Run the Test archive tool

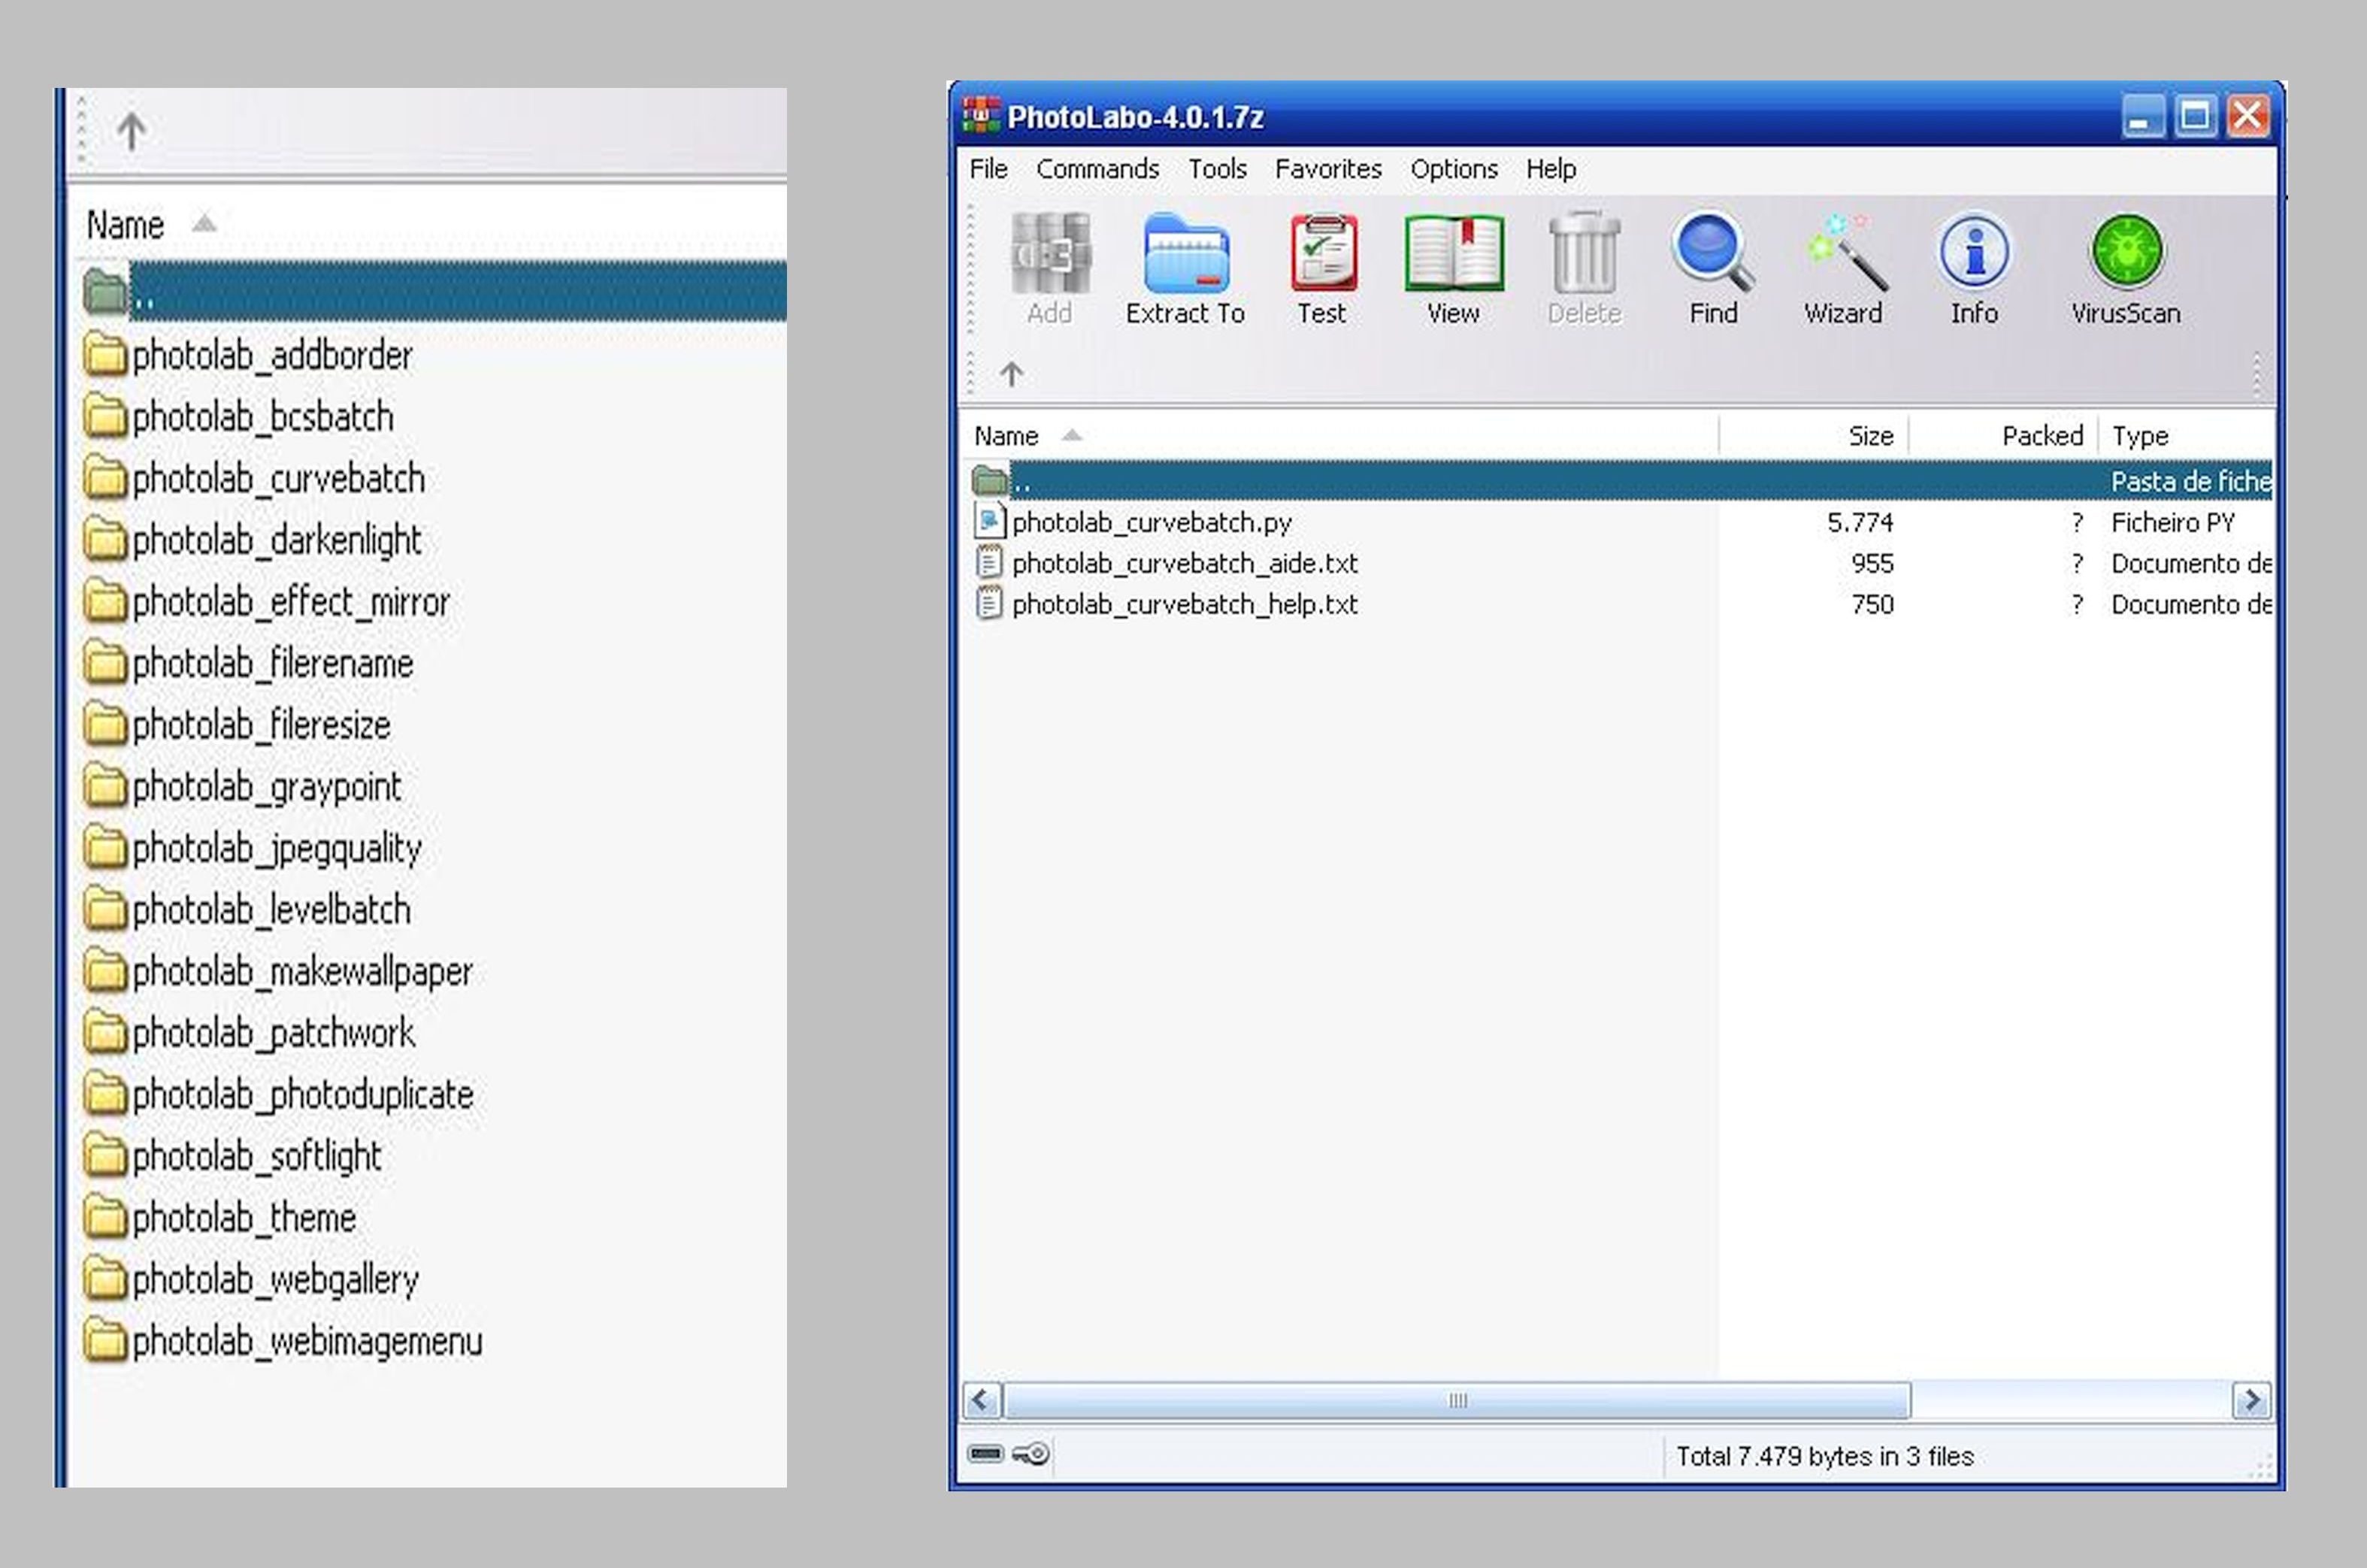tap(1322, 256)
